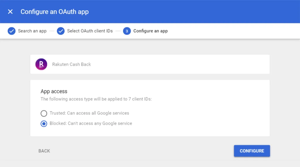This screenshot has width=300, height=167.
Task: Open the Configure an app step label
Action: [x=151, y=31]
